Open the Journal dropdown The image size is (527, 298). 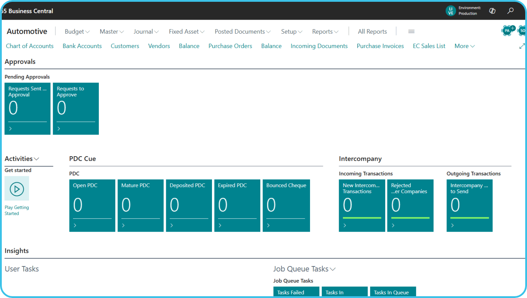(146, 32)
